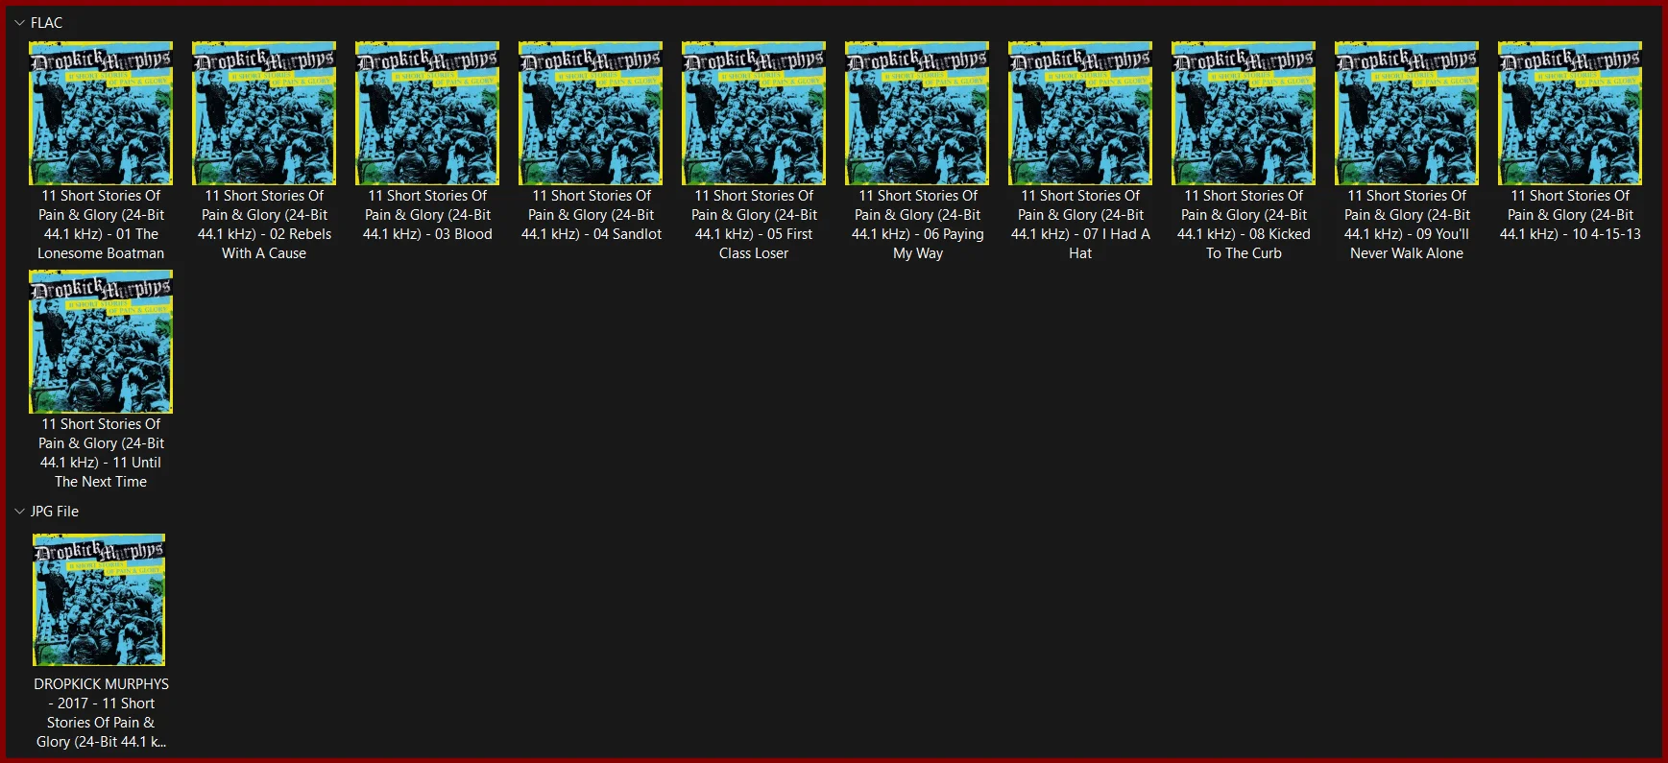
Task: Select album art thumbnail for 01 The Lonesome Boatman
Action: 101,113
